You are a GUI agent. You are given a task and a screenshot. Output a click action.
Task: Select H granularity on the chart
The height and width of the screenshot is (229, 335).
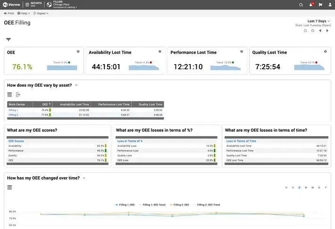pyautogui.click(x=286, y=188)
